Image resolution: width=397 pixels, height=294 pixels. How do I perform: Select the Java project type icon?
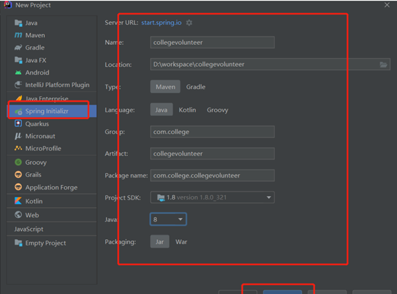pyautogui.click(x=19, y=23)
